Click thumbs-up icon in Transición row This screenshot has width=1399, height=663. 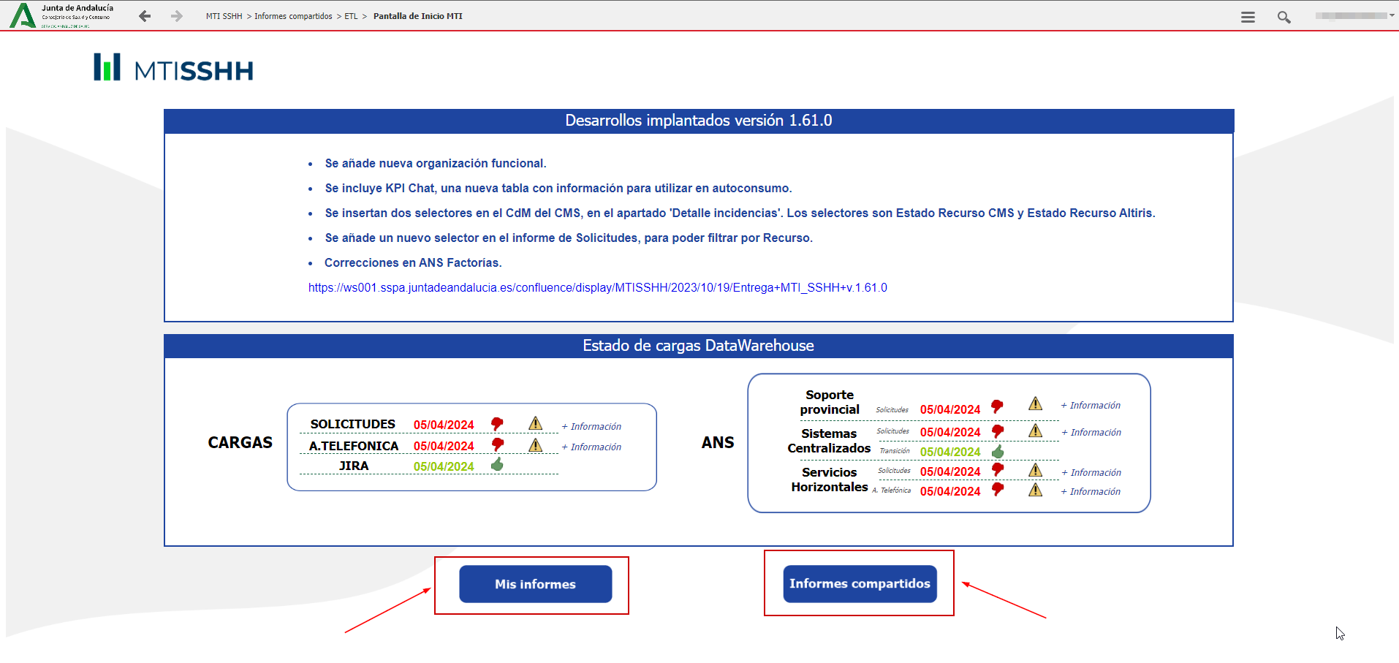tap(998, 451)
